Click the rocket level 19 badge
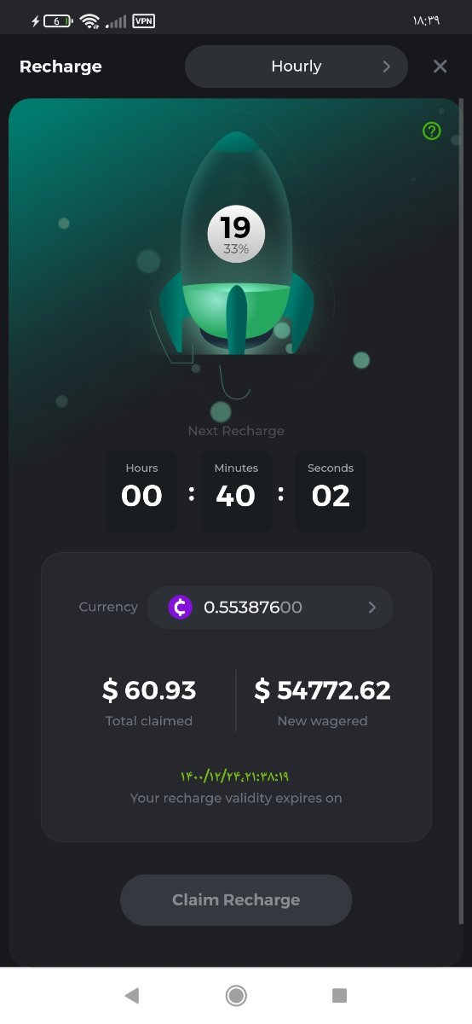Screen dimensions: 472x1024 pos(236,234)
